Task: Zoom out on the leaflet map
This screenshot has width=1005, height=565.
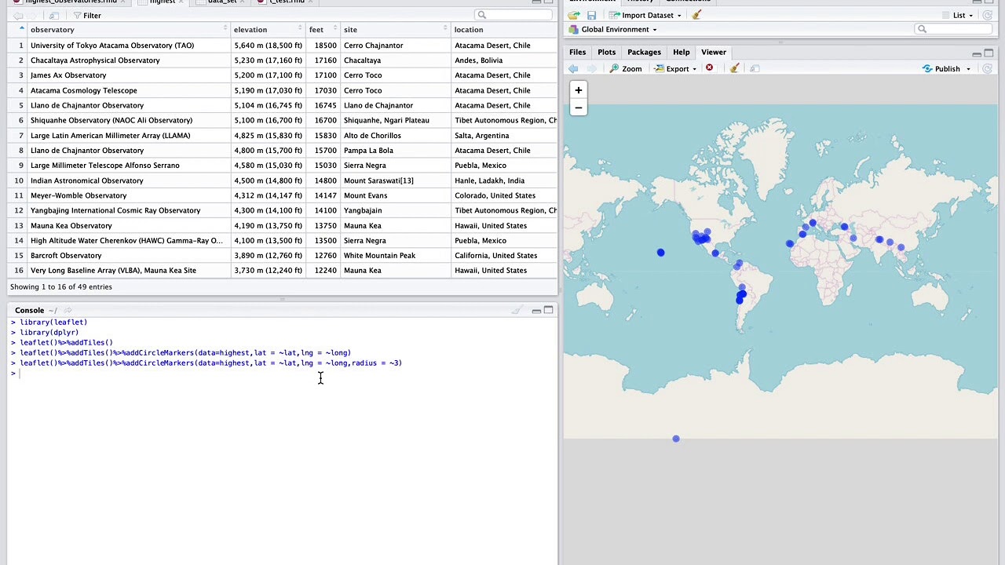Action: point(579,108)
